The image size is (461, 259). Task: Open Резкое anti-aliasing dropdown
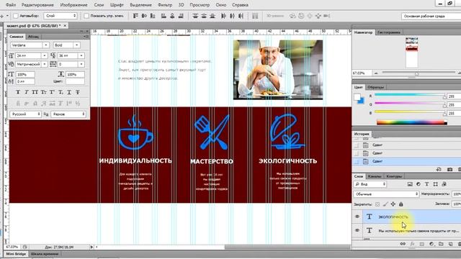coord(68,114)
